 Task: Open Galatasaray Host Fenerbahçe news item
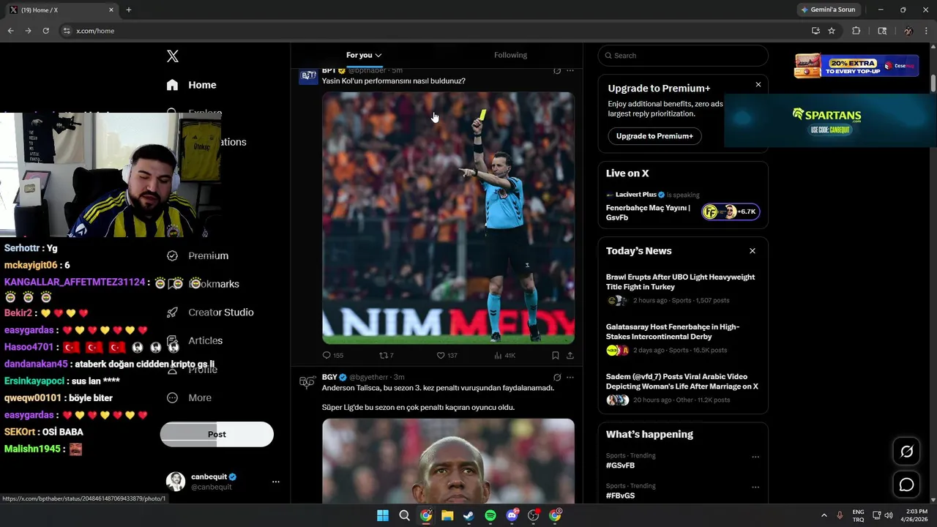coord(683,338)
